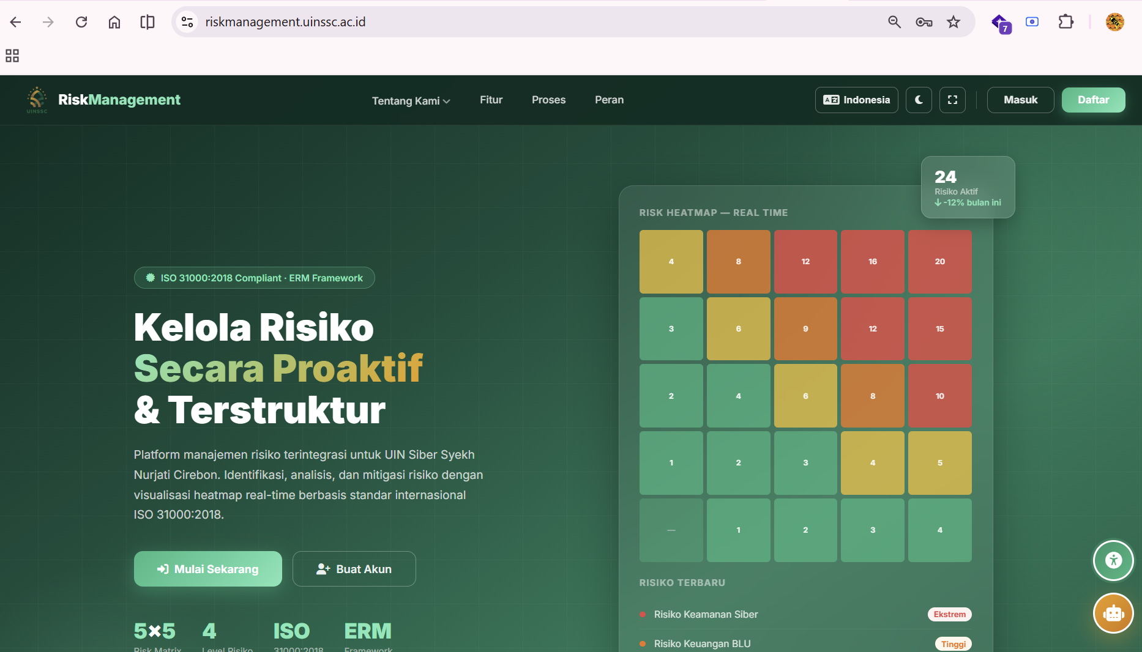The image size is (1142, 652).
Task: Open the extension icon with badge 7
Action: 1001,23
